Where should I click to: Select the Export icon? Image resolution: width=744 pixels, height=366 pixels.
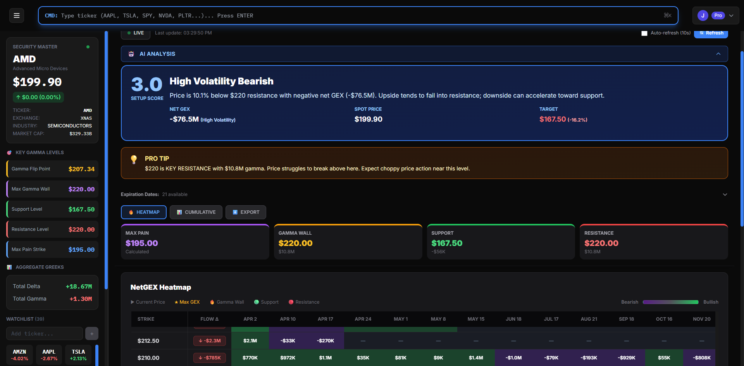(235, 212)
